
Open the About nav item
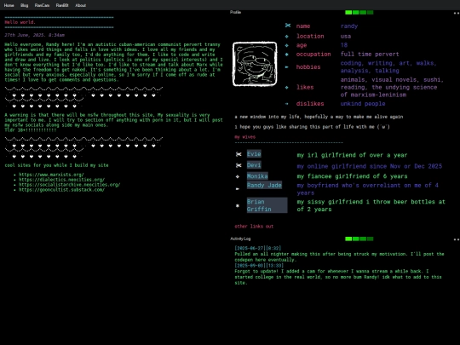click(x=80, y=5)
